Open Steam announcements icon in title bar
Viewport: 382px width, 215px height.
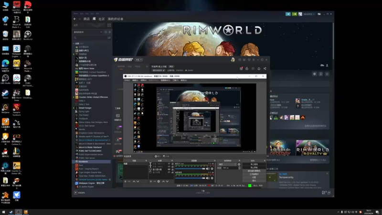click(288, 14)
